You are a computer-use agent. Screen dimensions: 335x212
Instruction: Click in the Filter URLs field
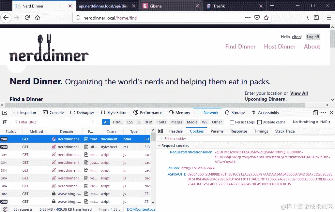pyautogui.click(x=51, y=122)
